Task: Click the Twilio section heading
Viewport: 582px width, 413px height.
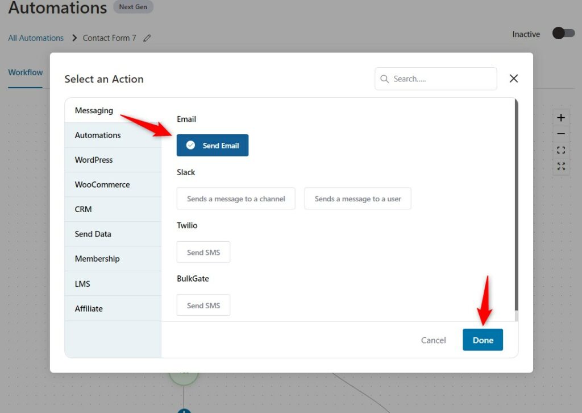Action: (187, 225)
